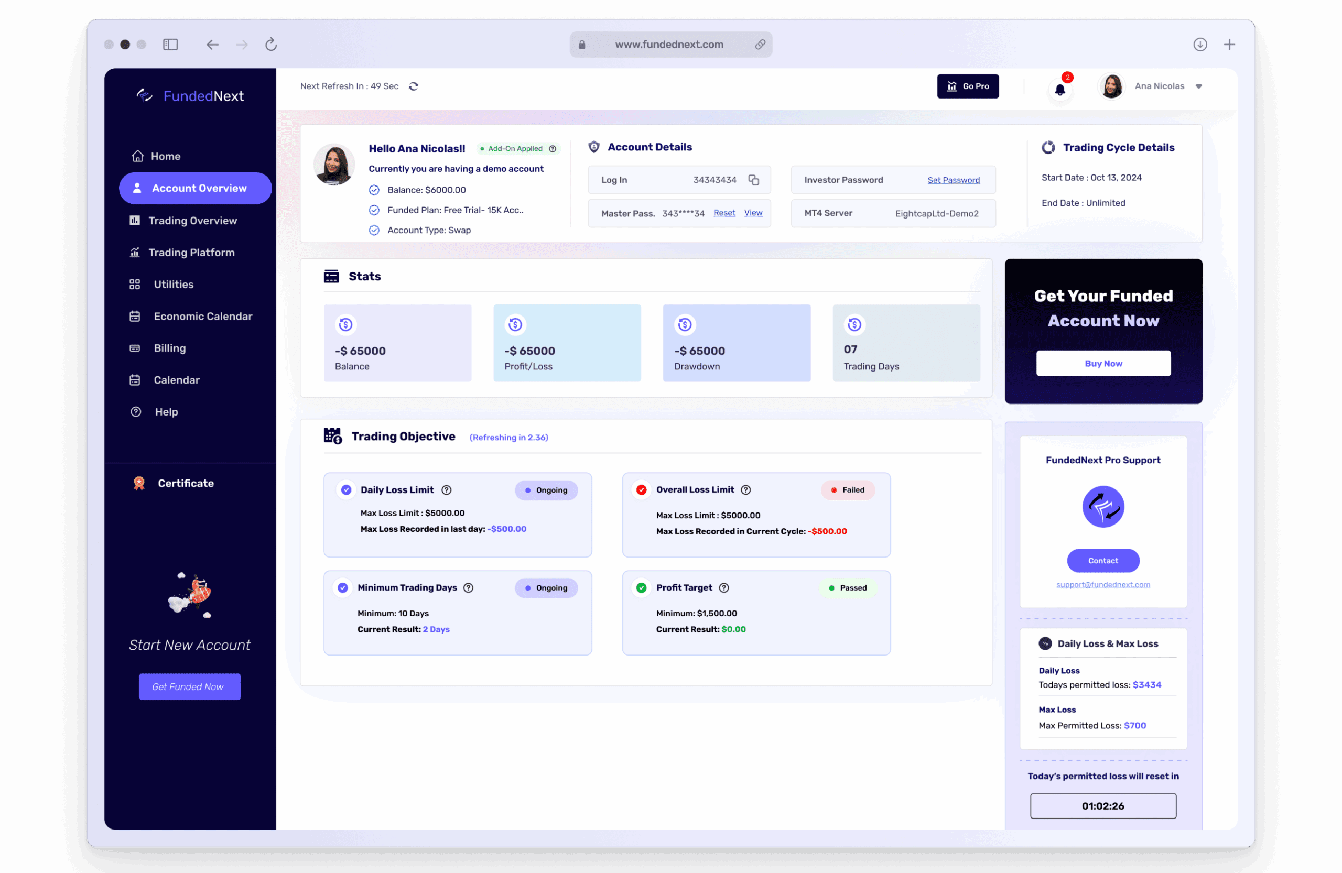Open the Trading Platform section icon
Image resolution: width=1342 pixels, height=873 pixels.
tap(135, 253)
